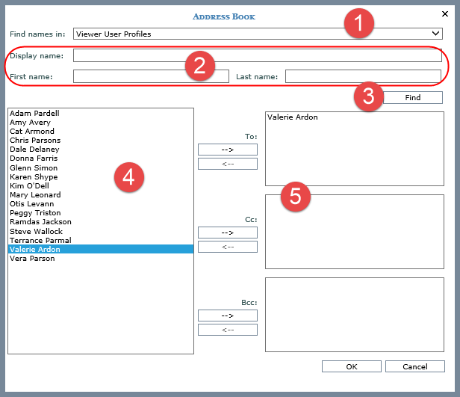Click the Last name text field
The width and height of the screenshot is (460, 397).
point(363,76)
